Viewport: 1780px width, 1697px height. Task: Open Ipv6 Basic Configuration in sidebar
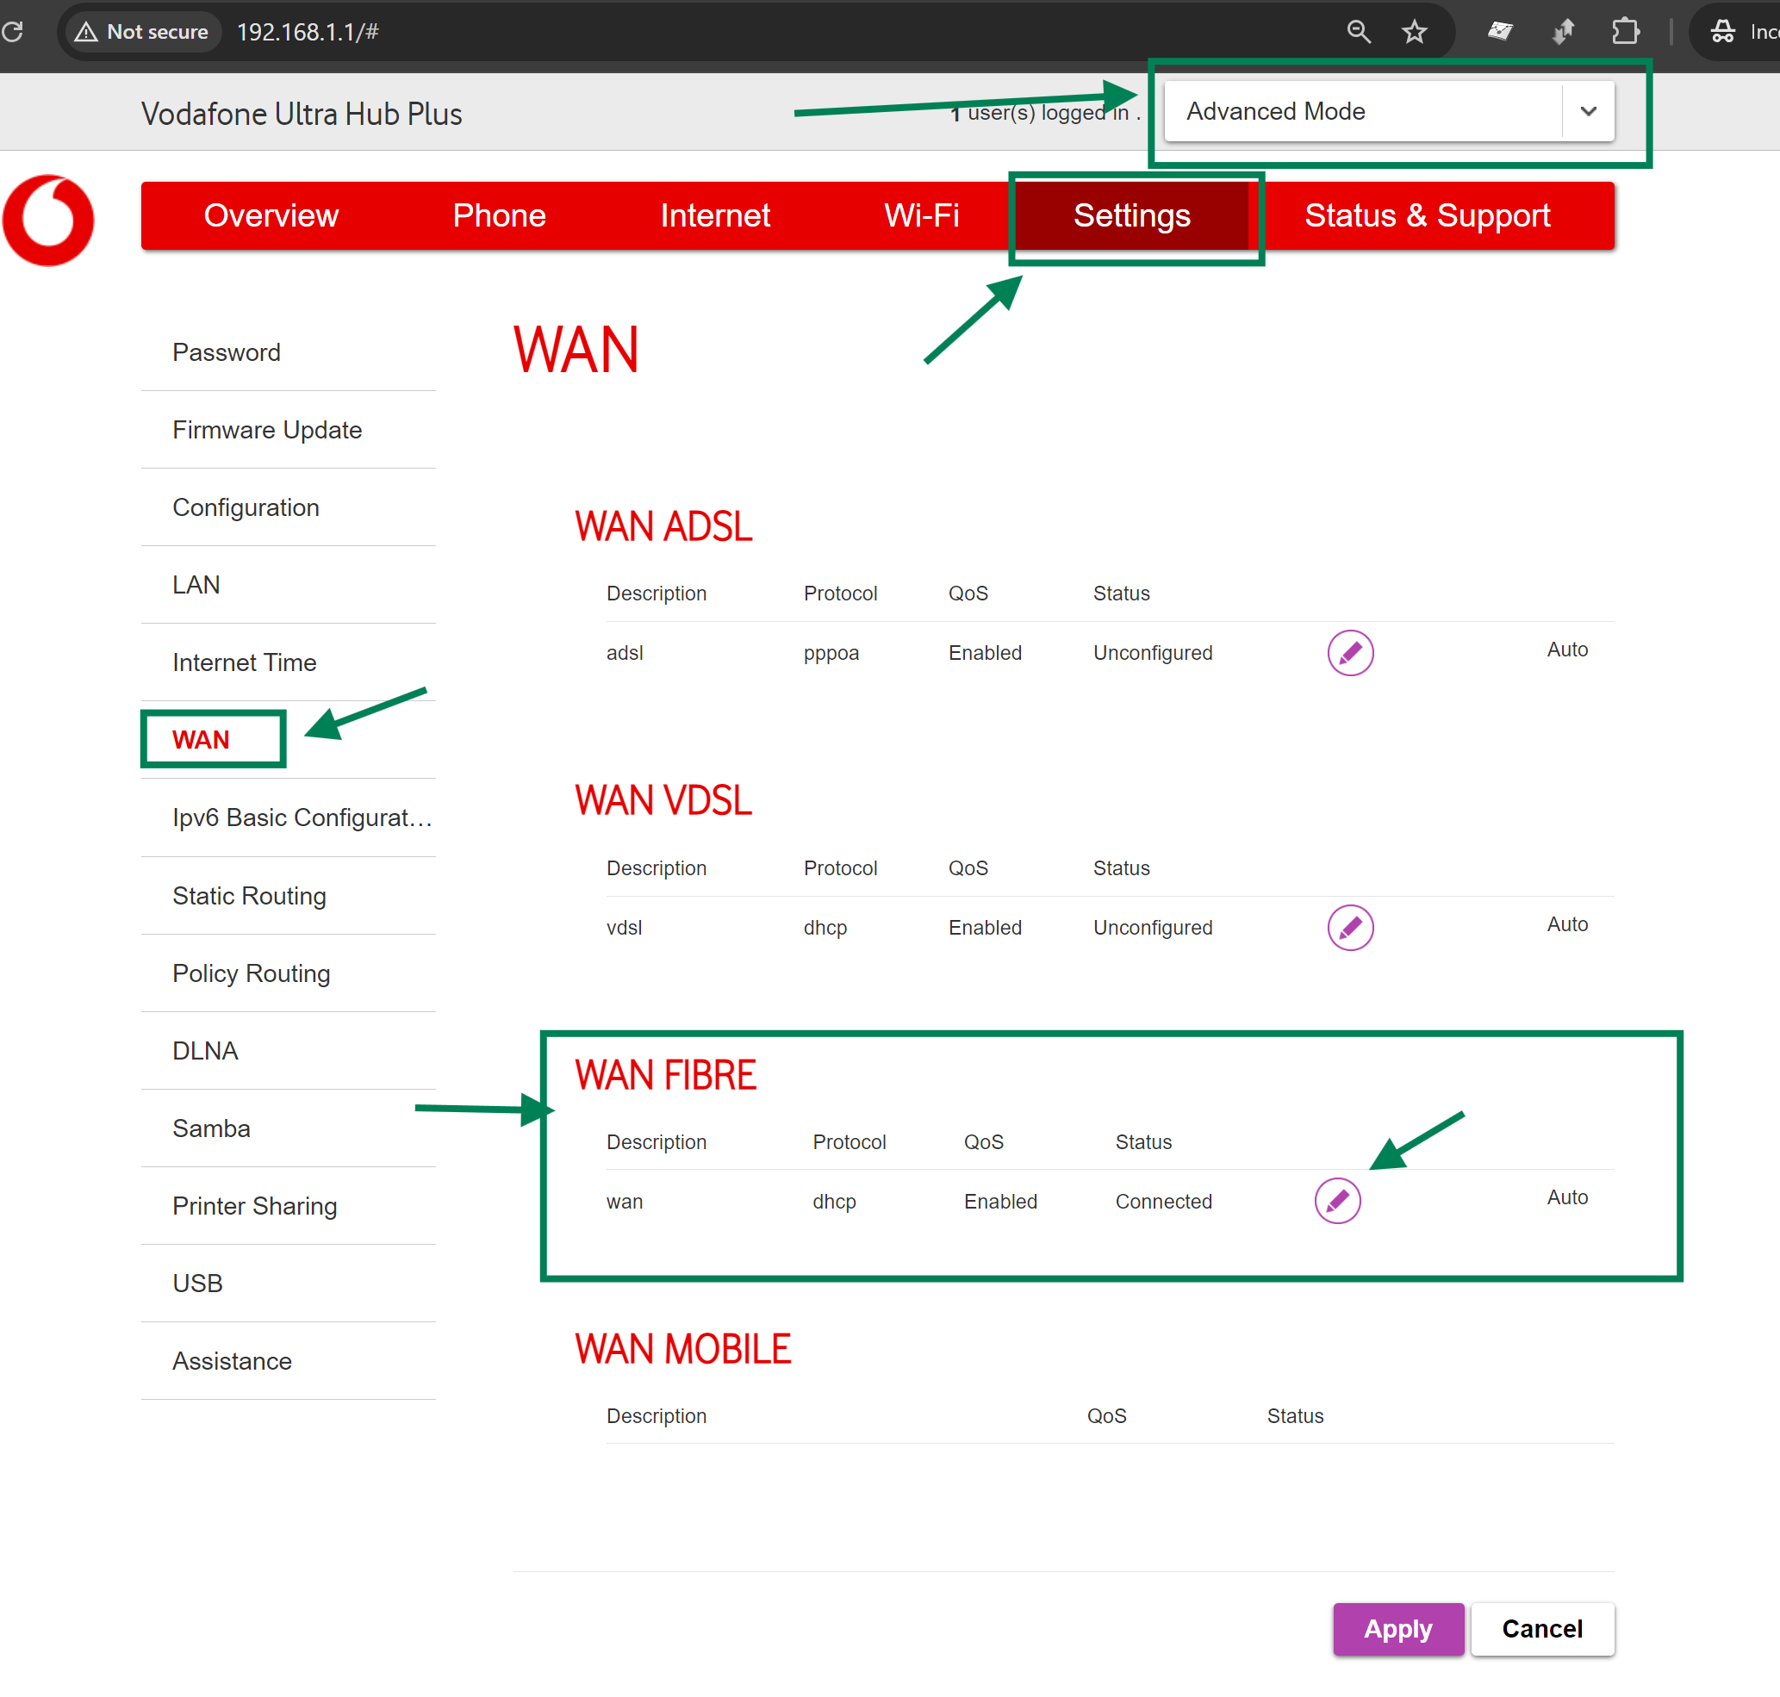pos(288,817)
